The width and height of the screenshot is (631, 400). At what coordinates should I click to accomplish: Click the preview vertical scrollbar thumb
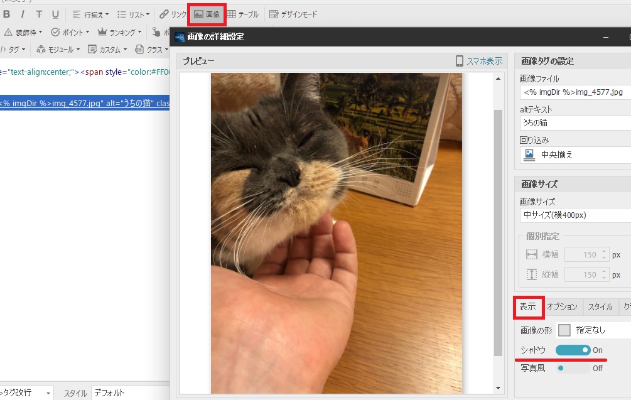click(498, 232)
